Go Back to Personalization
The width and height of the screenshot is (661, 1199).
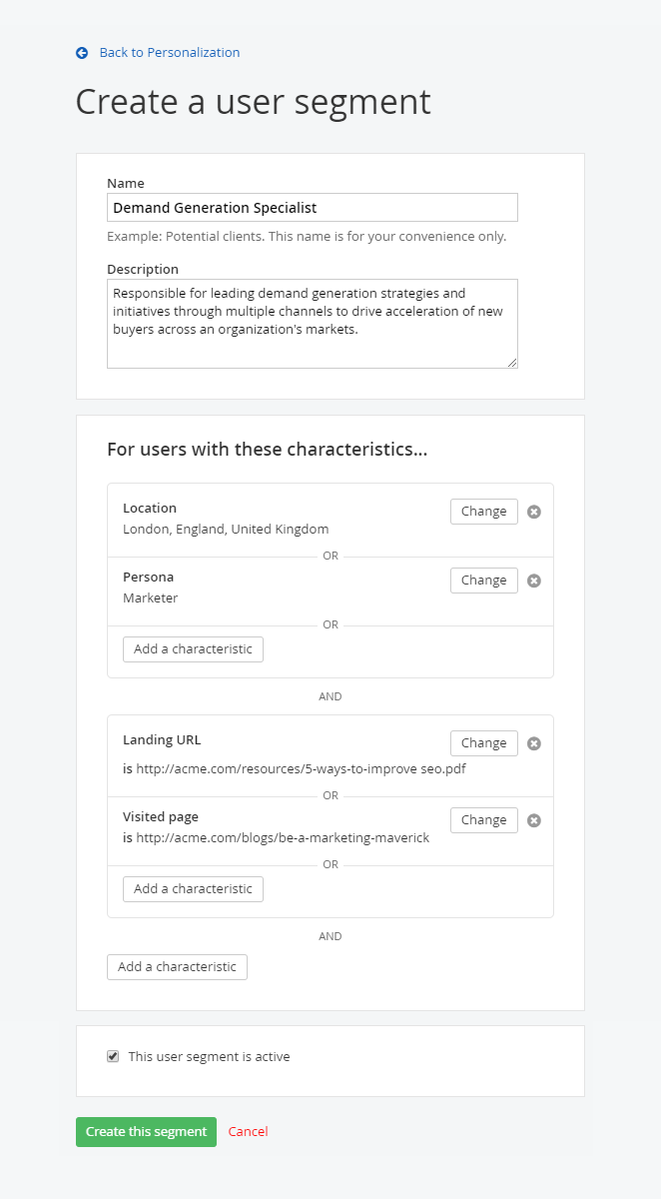point(169,53)
